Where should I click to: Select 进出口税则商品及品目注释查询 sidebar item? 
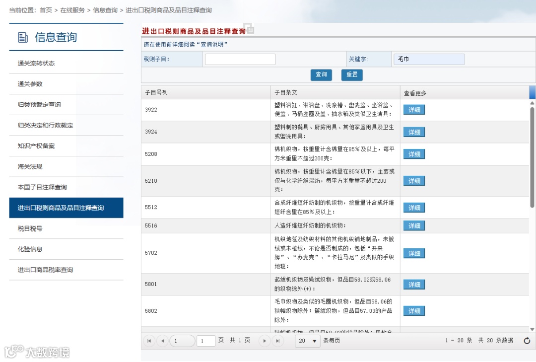[x=66, y=208]
